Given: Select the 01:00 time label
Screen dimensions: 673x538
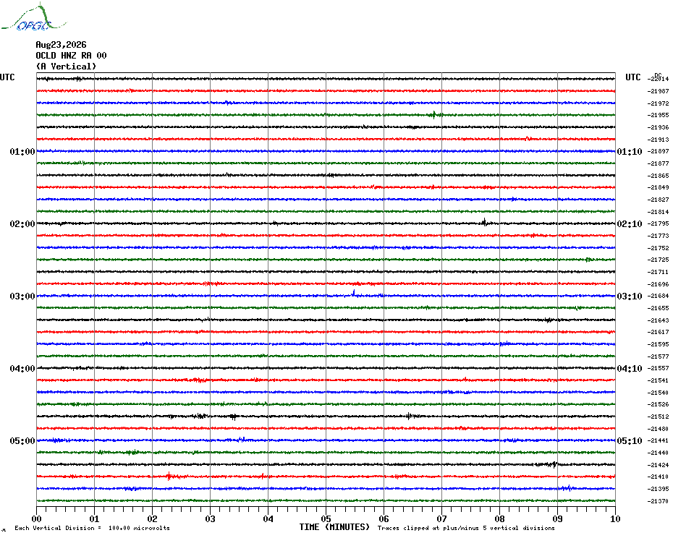Looking at the screenshot, I should click(x=22, y=151).
